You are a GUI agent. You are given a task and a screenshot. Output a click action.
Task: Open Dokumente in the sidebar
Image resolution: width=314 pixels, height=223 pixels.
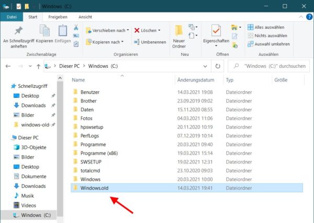(x=30, y=177)
